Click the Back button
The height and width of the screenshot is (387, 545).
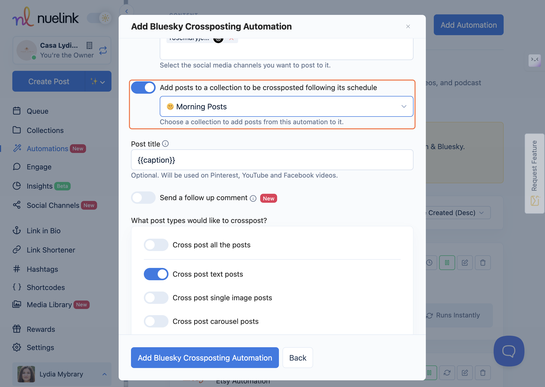click(x=298, y=358)
